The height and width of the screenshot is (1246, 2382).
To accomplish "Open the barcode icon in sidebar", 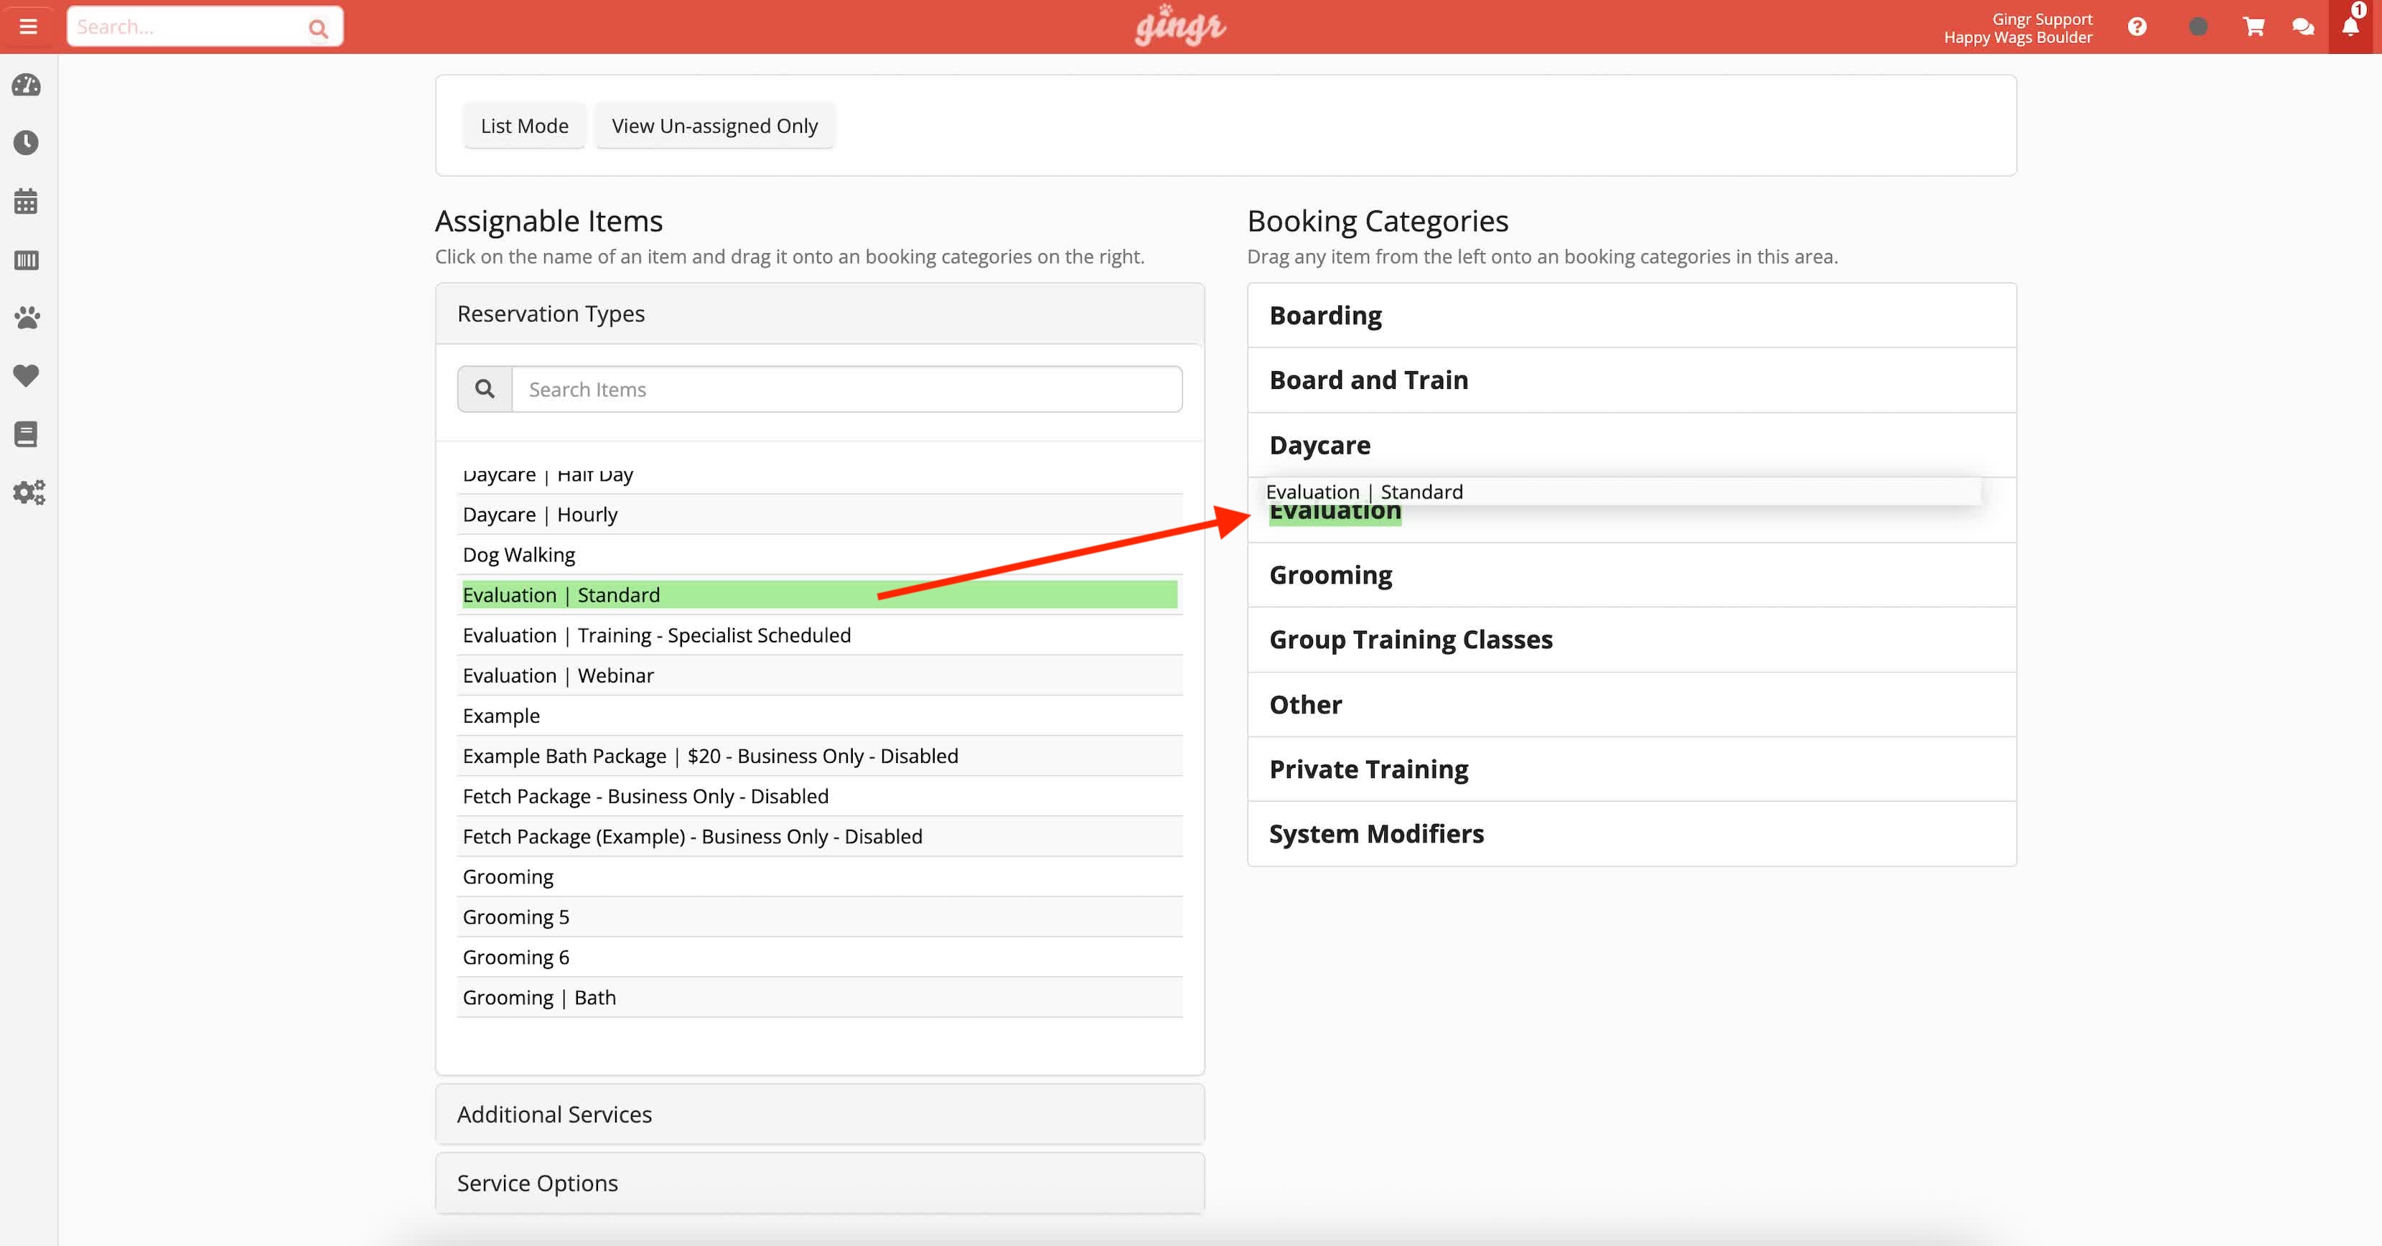I will tap(27, 260).
